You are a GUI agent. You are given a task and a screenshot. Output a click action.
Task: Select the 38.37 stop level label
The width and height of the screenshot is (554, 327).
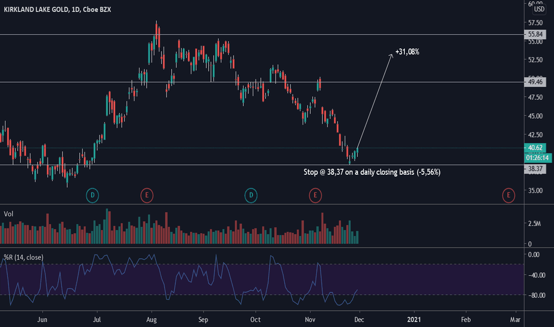tap(535, 169)
